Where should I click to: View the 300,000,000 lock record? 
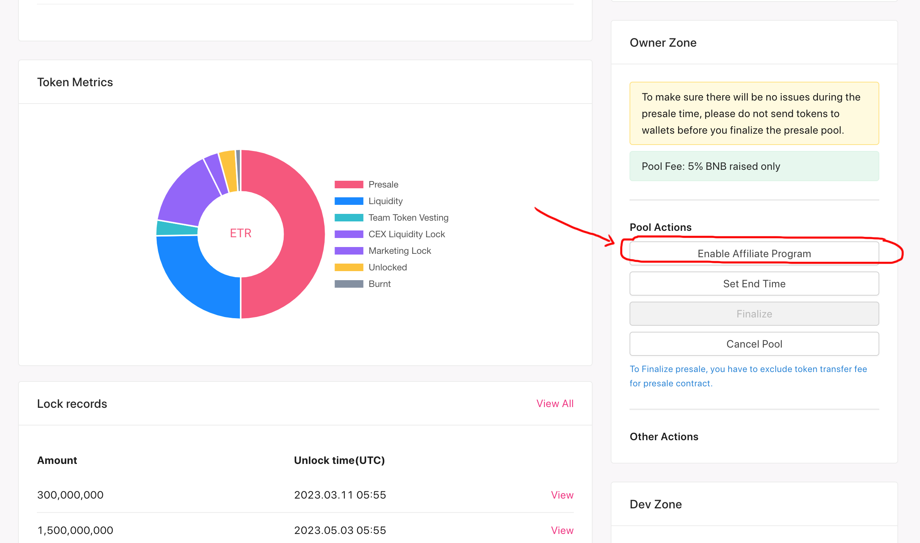coord(562,495)
